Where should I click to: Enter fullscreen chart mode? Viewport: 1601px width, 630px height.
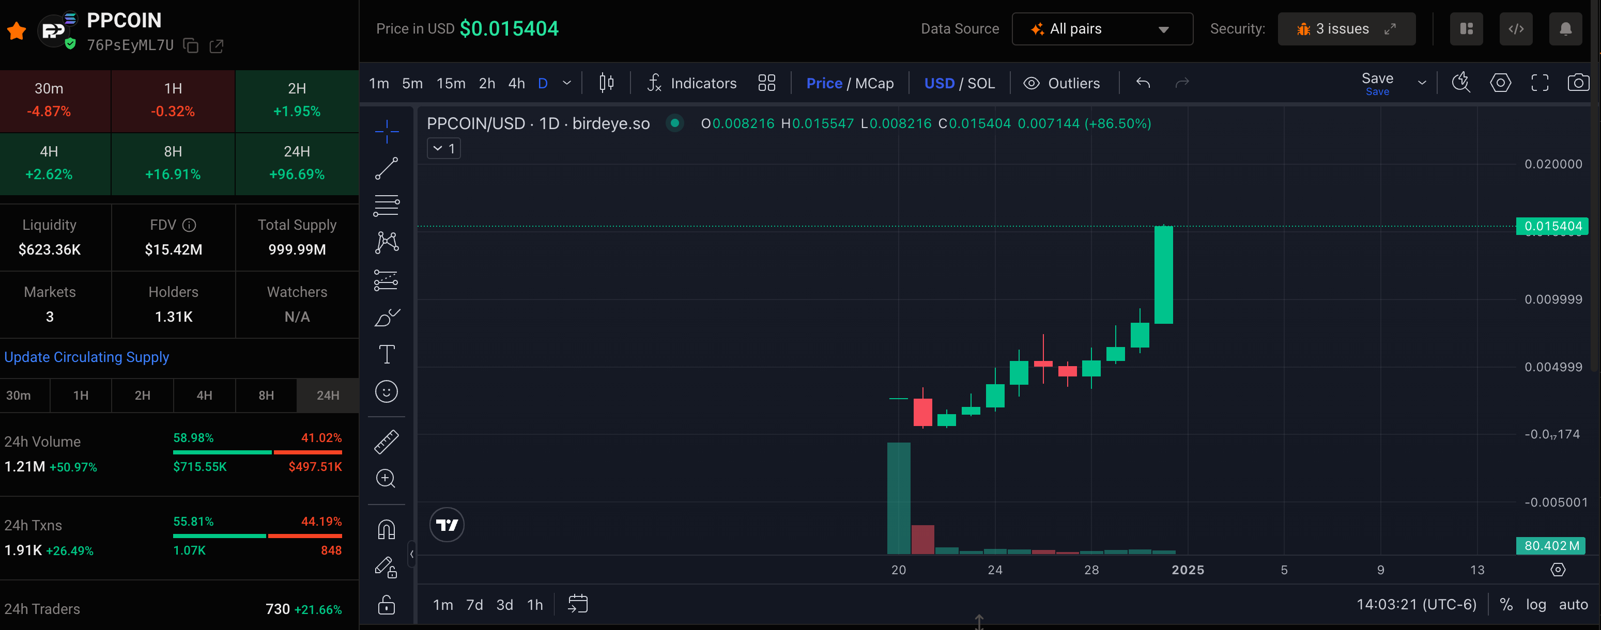pyautogui.click(x=1539, y=83)
